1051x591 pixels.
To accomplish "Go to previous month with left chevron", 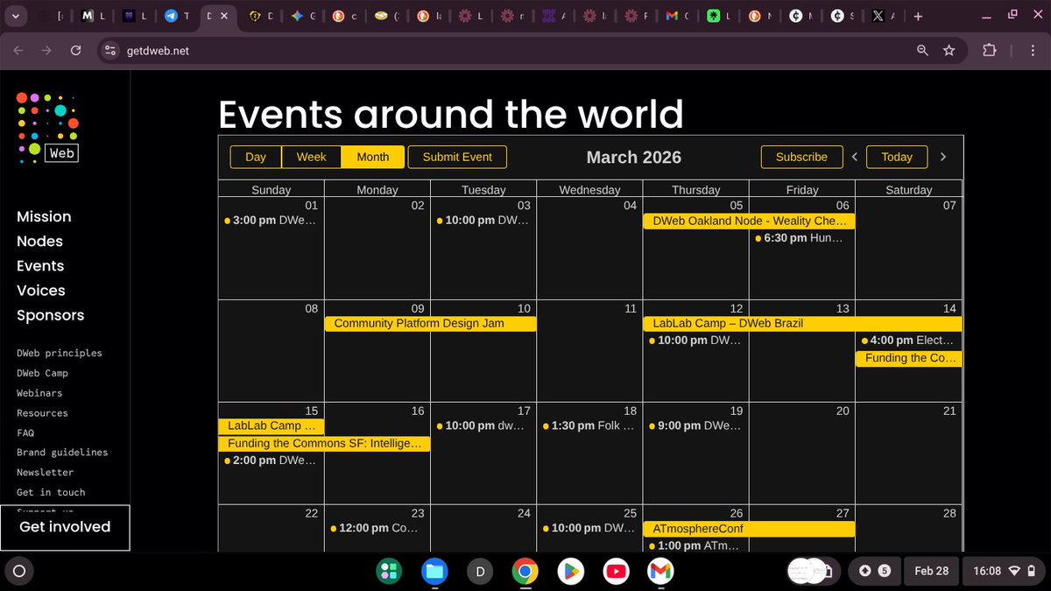I will tap(855, 157).
